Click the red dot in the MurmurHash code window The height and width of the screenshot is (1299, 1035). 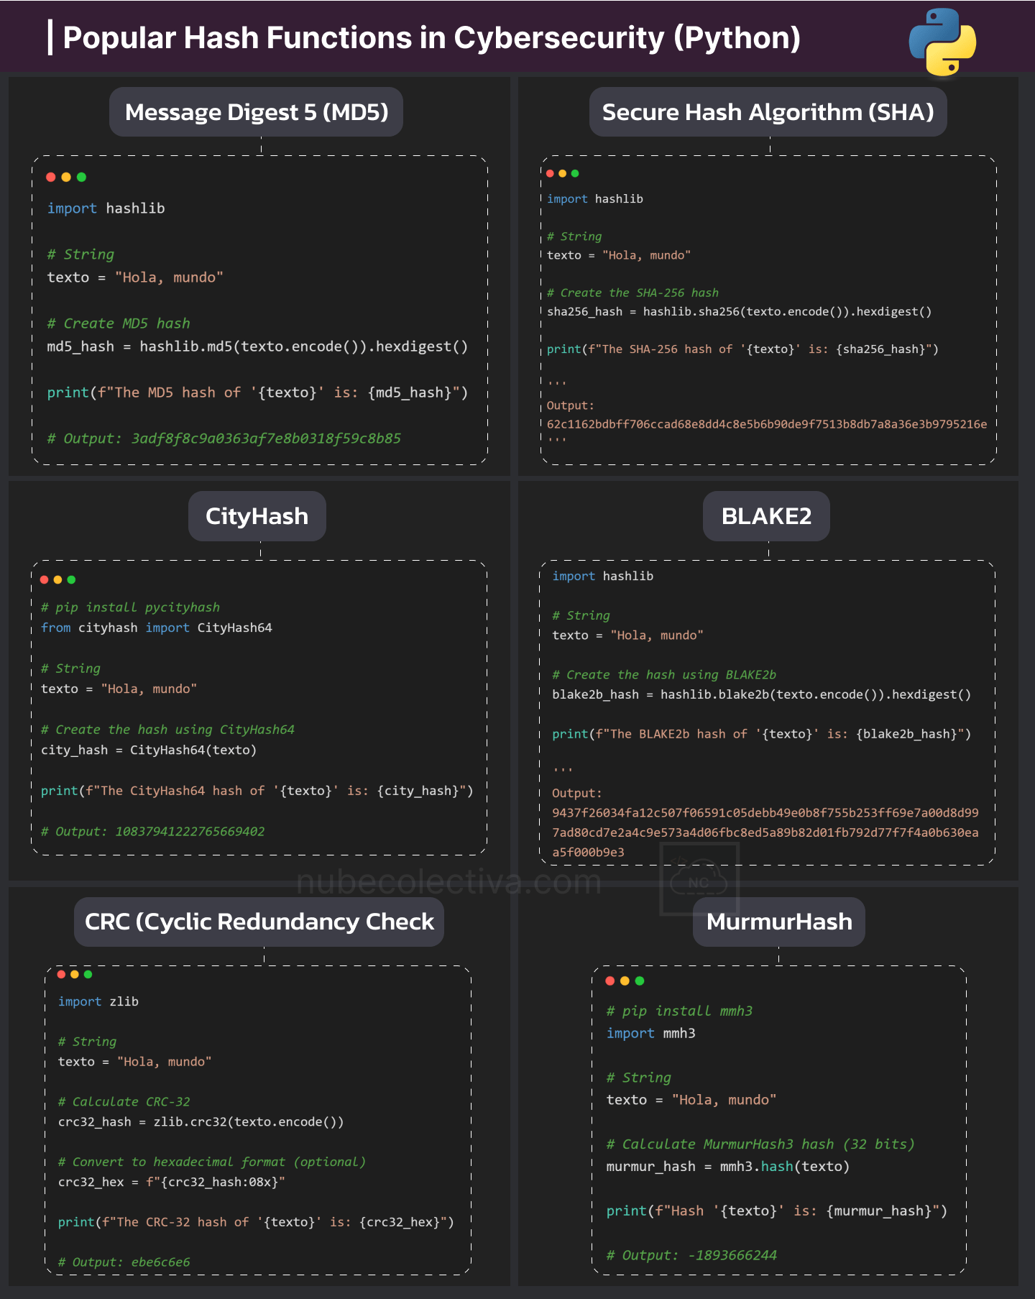click(x=610, y=981)
